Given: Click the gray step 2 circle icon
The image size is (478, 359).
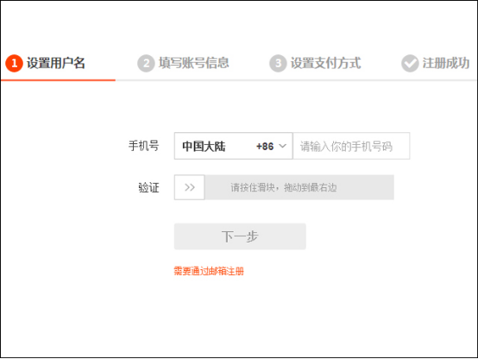Looking at the screenshot, I should (x=146, y=63).
